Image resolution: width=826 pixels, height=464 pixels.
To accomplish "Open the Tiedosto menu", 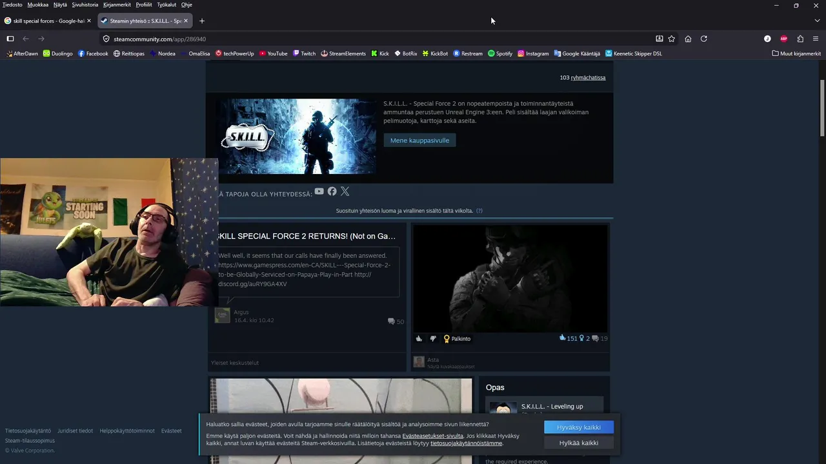I will tap(12, 5).
